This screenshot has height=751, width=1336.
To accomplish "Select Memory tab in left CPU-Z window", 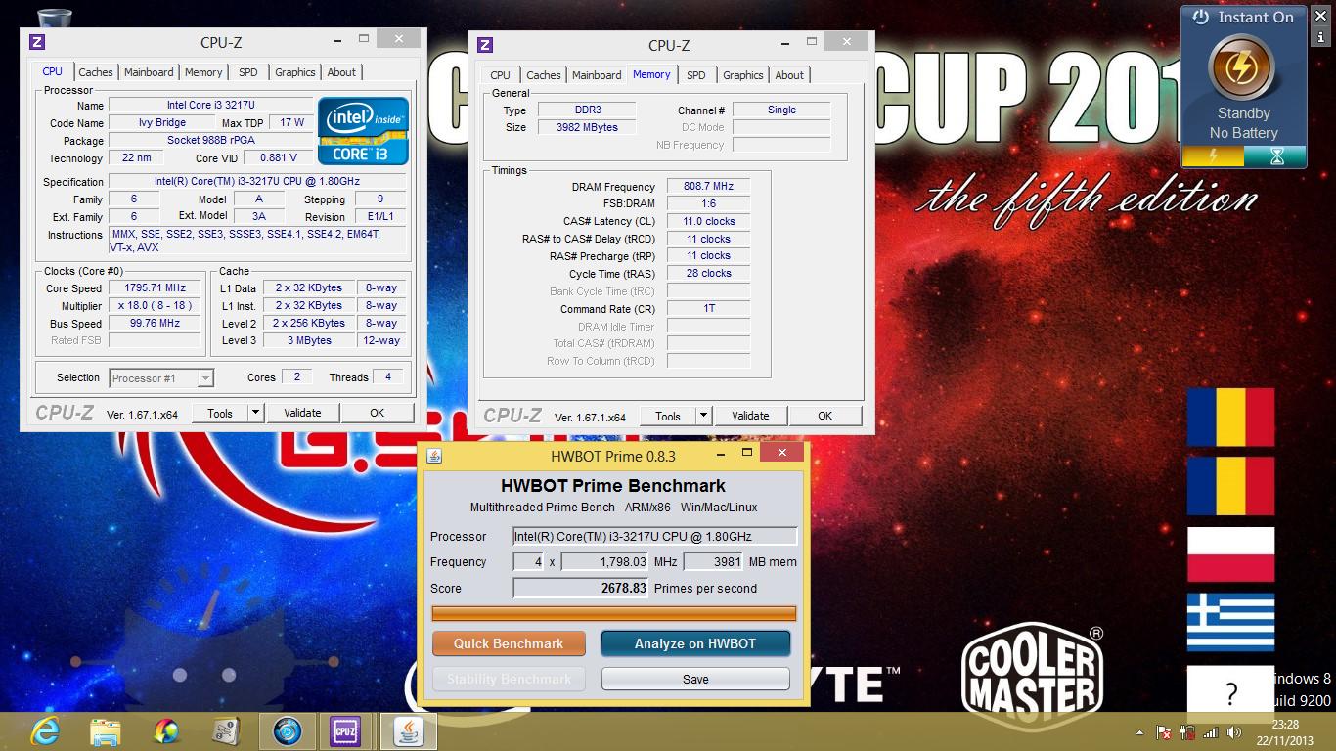I will (203, 72).
